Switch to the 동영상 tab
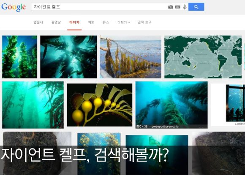 pyautogui.click(x=56, y=22)
